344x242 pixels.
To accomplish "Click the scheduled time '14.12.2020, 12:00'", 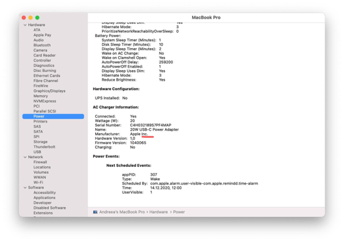I will coord(166,188).
